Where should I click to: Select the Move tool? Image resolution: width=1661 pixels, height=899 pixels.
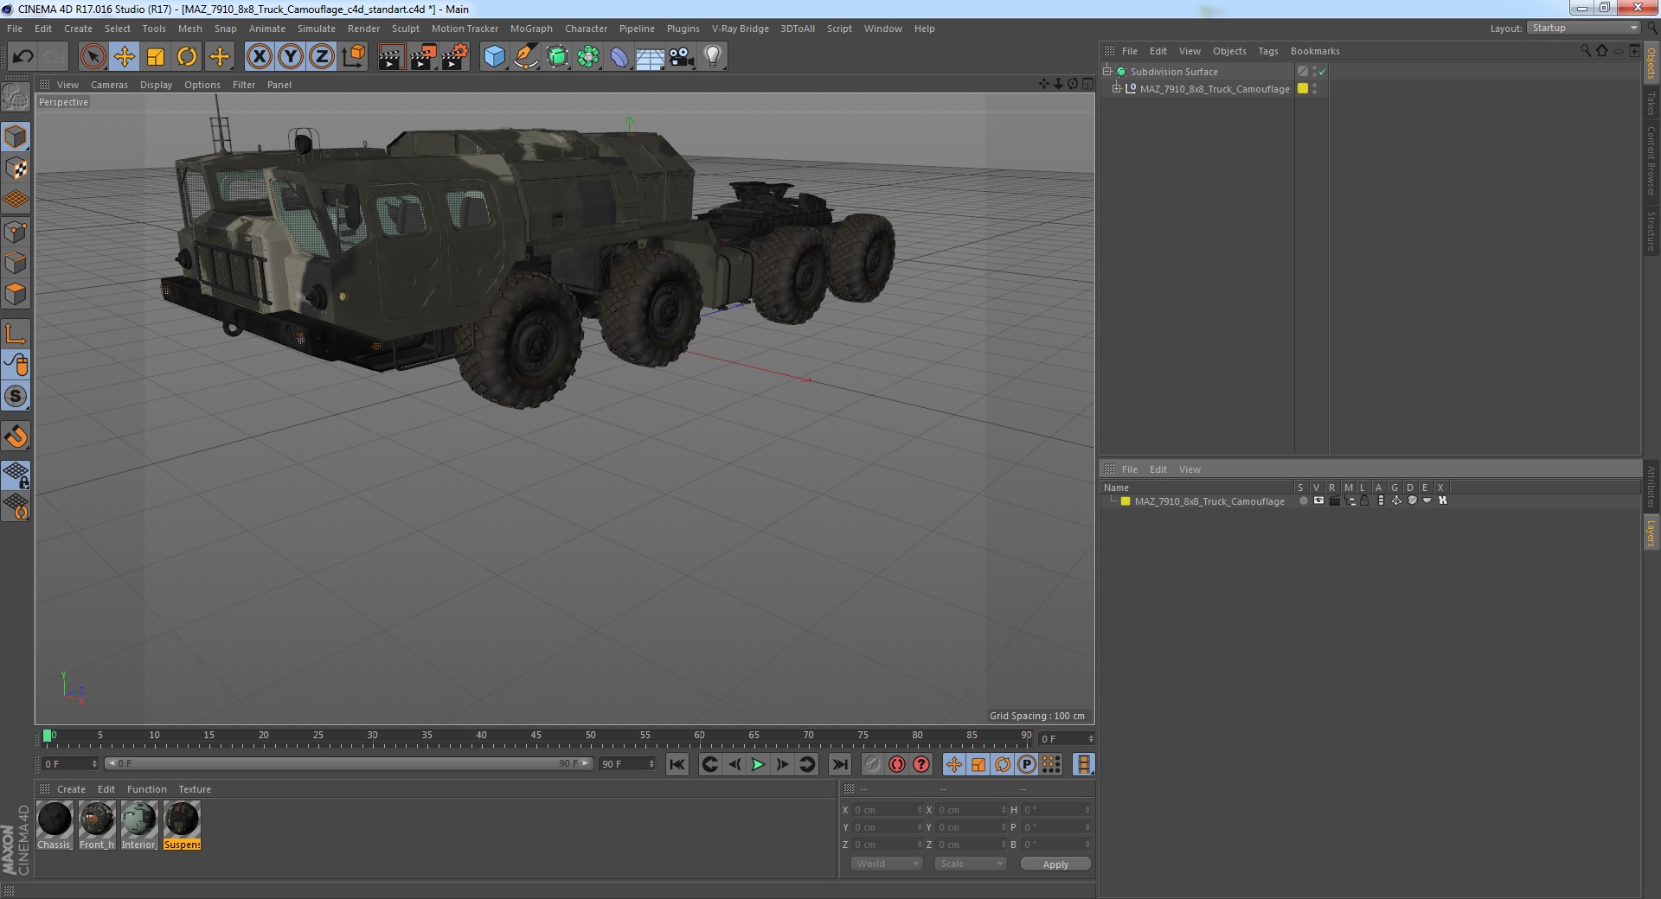point(125,57)
